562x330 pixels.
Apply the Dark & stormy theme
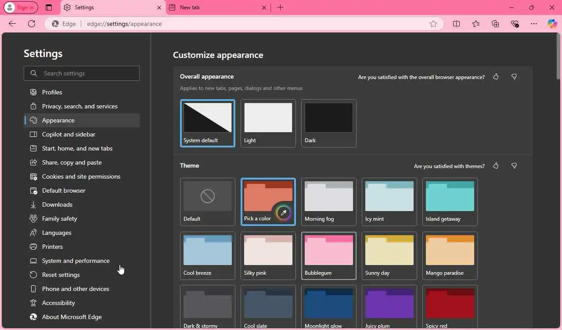[208, 307]
